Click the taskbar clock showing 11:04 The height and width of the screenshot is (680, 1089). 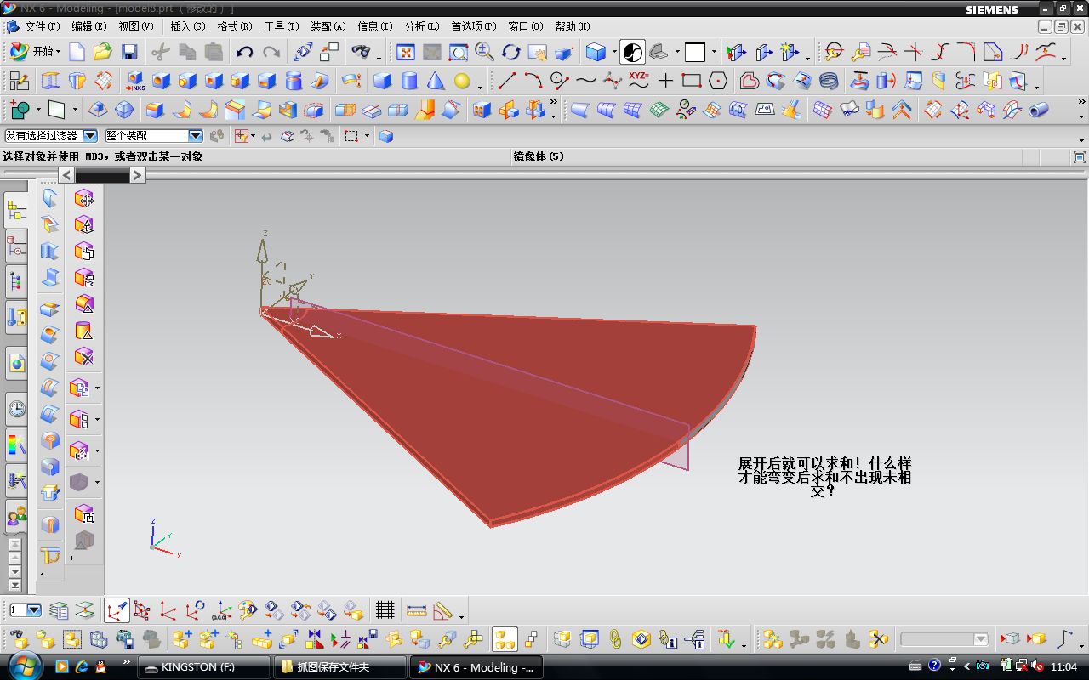click(1063, 667)
